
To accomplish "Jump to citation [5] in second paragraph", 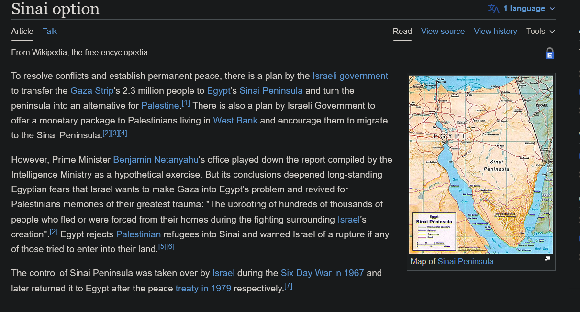I will tap(162, 246).
